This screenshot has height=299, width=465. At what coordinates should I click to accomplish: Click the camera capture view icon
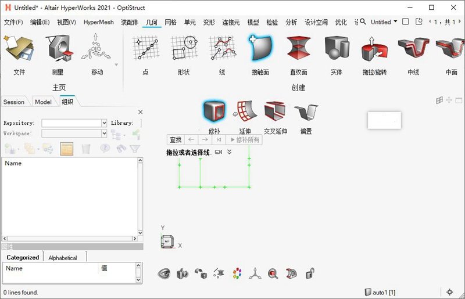(x=183, y=273)
